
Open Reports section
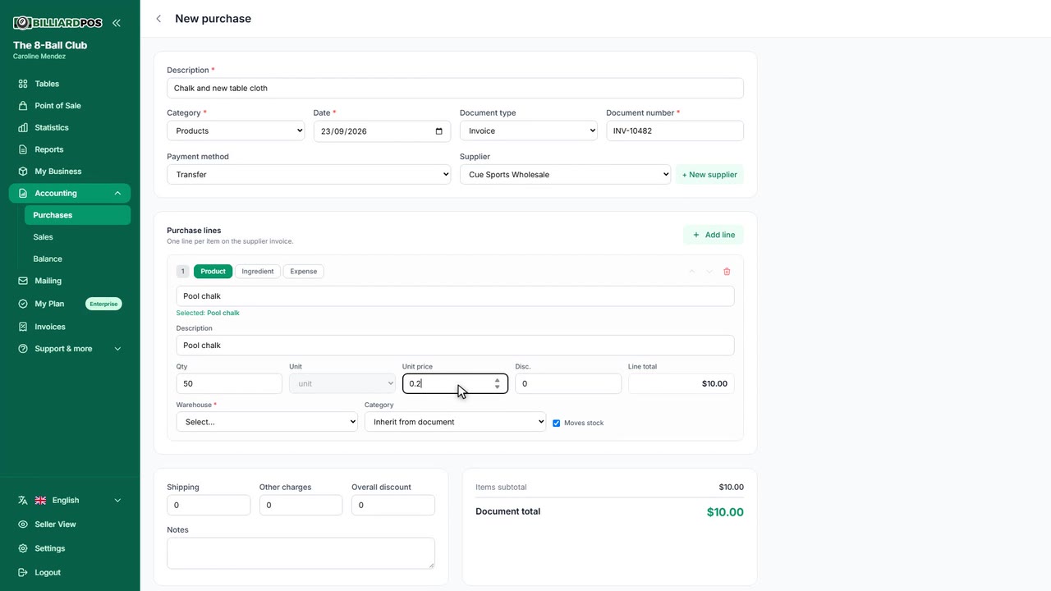click(70, 149)
